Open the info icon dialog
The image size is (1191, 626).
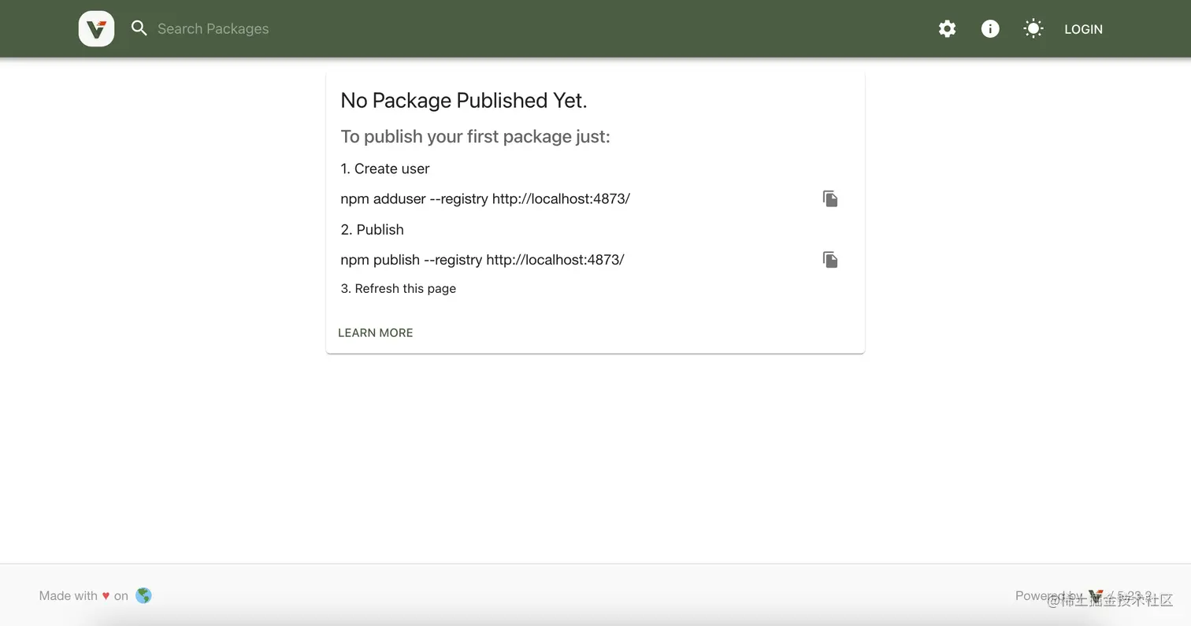(990, 29)
